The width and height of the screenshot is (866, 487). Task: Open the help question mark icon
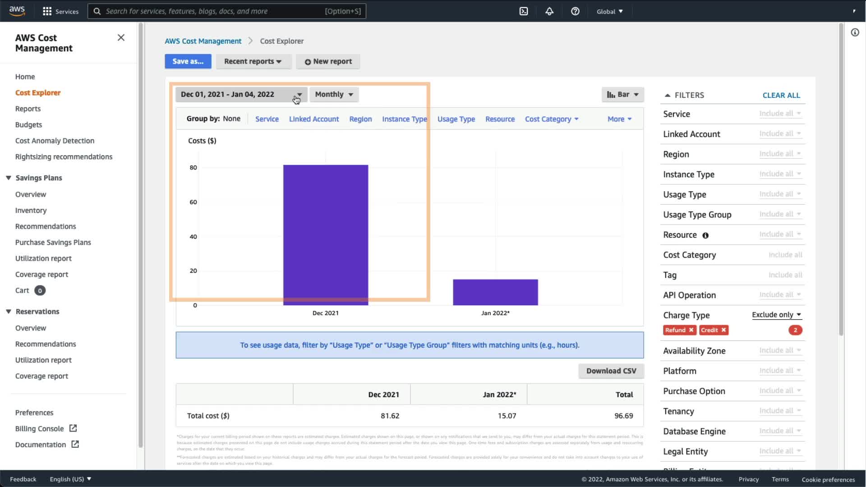pos(575,11)
